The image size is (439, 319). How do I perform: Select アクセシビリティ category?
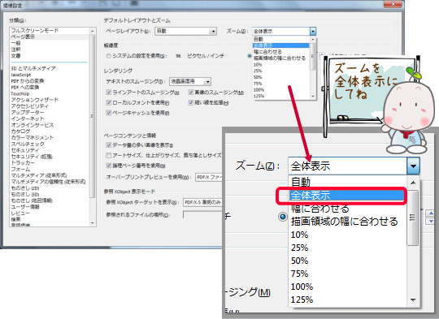tap(30, 106)
